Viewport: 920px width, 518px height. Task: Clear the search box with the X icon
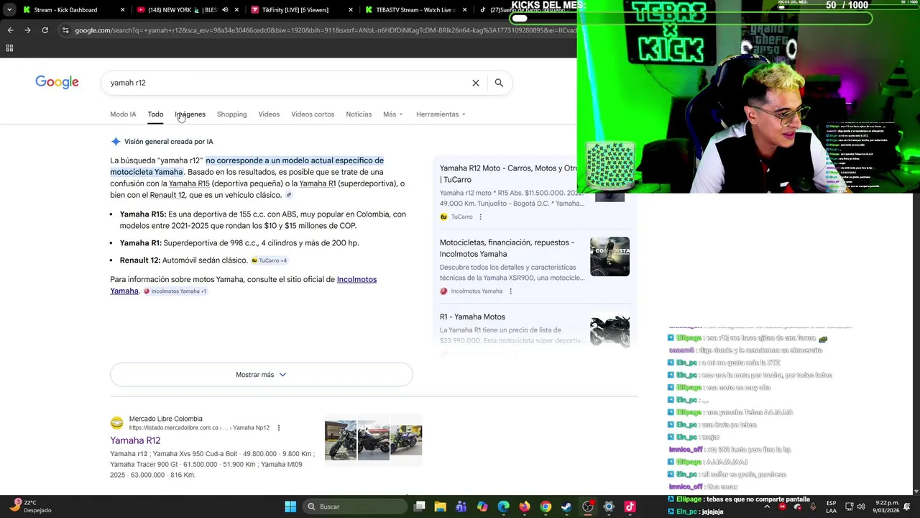[x=475, y=83]
